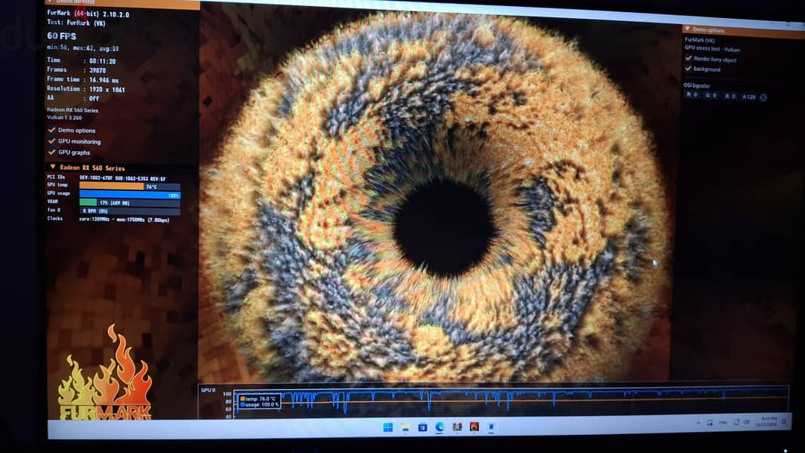Toggle the Demo options checkbox
This screenshot has height=453, width=805.
point(51,130)
